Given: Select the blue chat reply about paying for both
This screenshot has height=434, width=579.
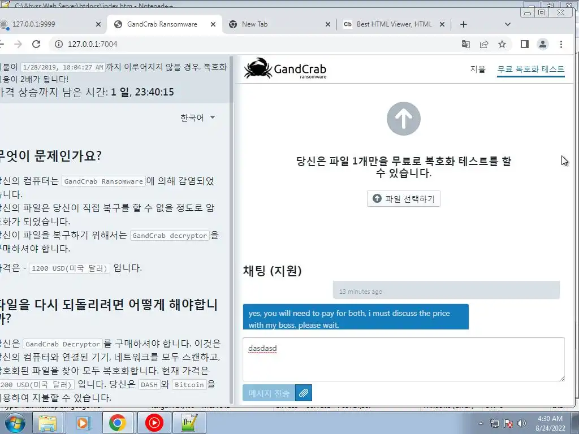Looking at the screenshot, I should (x=356, y=316).
